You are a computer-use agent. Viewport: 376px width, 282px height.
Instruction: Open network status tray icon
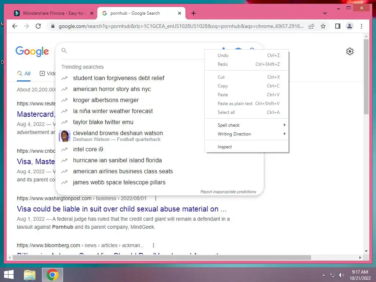(x=332, y=275)
